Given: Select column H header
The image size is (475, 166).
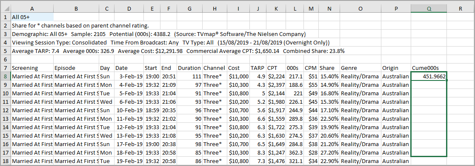Looking at the screenshot, I should coord(215,9).
